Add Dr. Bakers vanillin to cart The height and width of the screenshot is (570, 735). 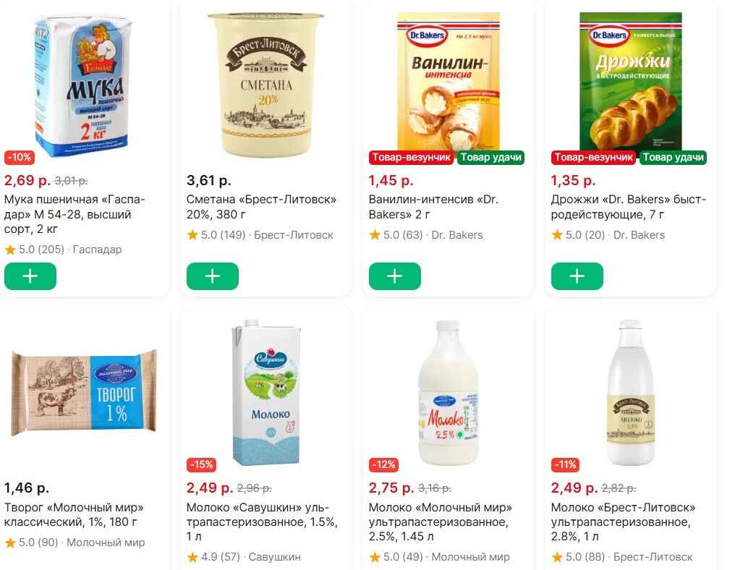394,277
